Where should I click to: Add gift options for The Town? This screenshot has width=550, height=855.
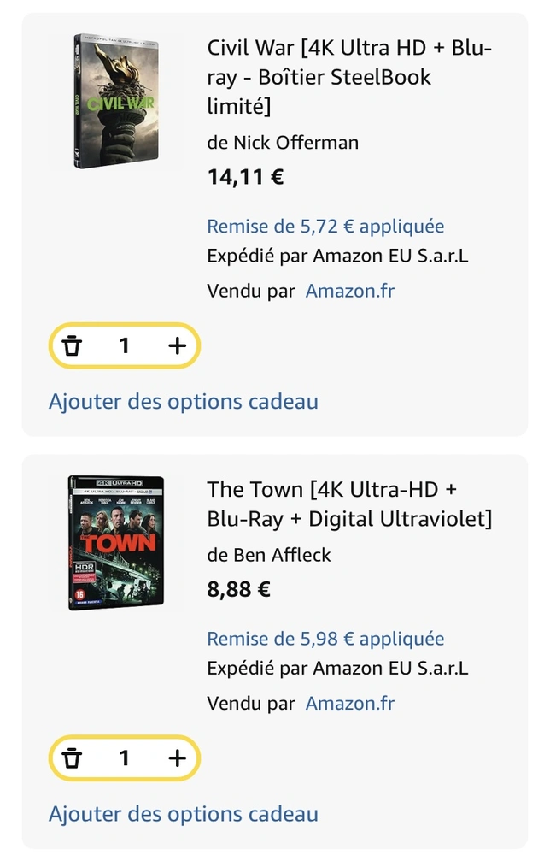coord(184,814)
